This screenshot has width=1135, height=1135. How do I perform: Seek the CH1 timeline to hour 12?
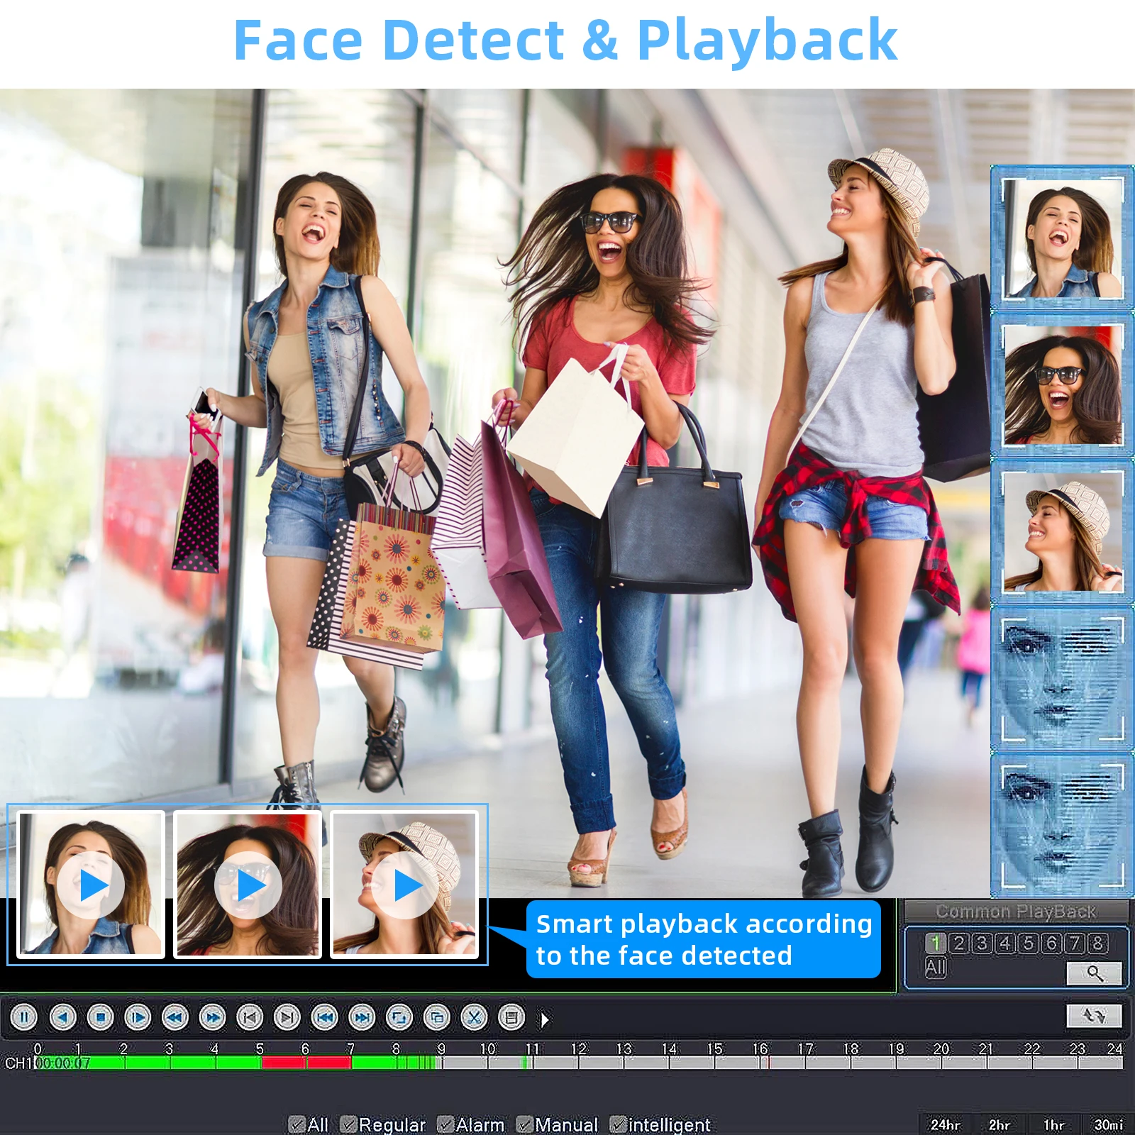click(578, 1063)
